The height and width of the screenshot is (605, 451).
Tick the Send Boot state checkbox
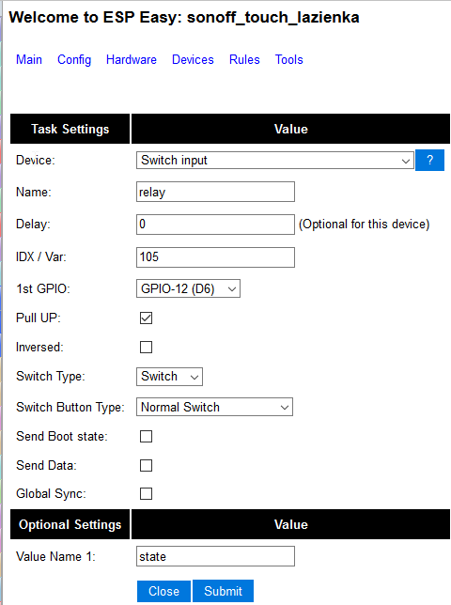click(146, 437)
